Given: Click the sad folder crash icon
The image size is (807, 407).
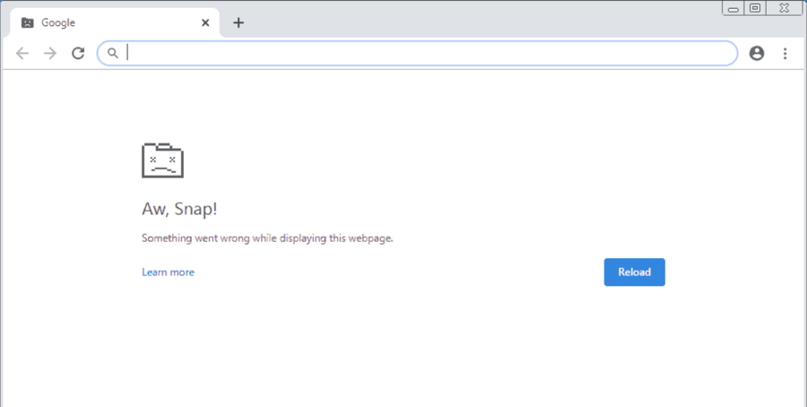Looking at the screenshot, I should [x=162, y=160].
